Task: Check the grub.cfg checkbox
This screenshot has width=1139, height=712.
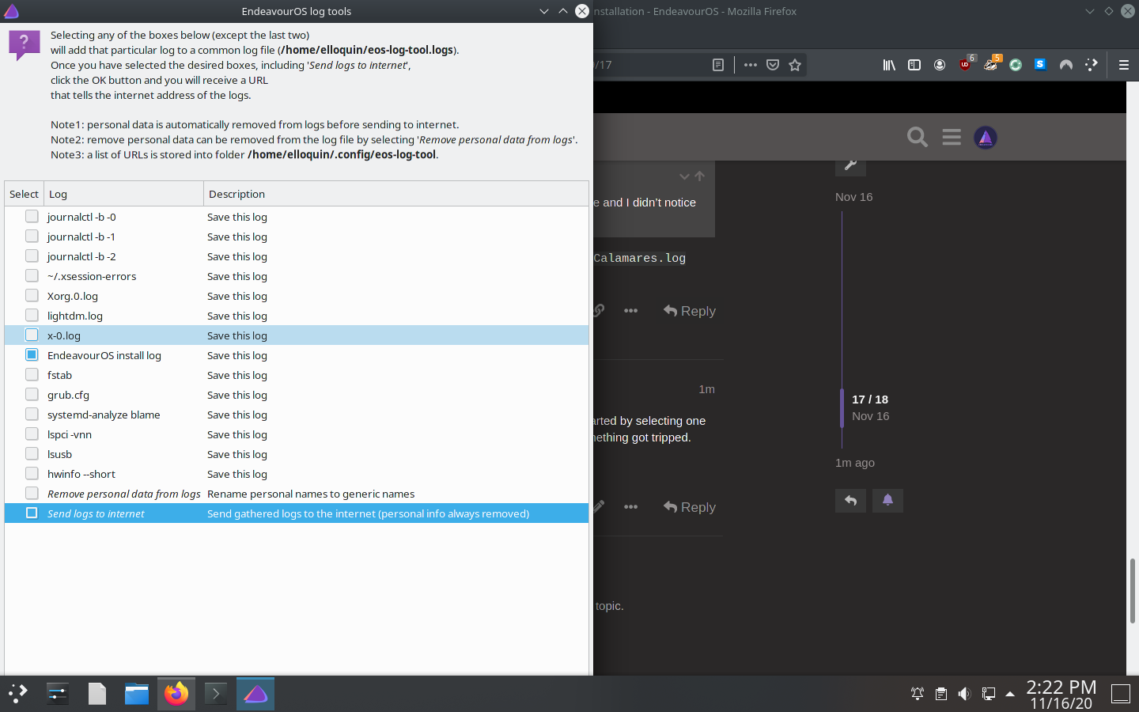Action: coord(32,394)
